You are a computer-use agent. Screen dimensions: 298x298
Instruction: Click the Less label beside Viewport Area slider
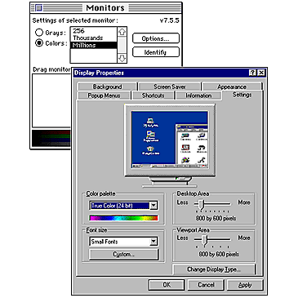click(182, 238)
